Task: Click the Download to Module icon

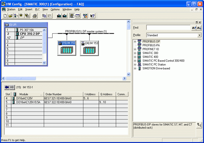Action: pos(59,16)
